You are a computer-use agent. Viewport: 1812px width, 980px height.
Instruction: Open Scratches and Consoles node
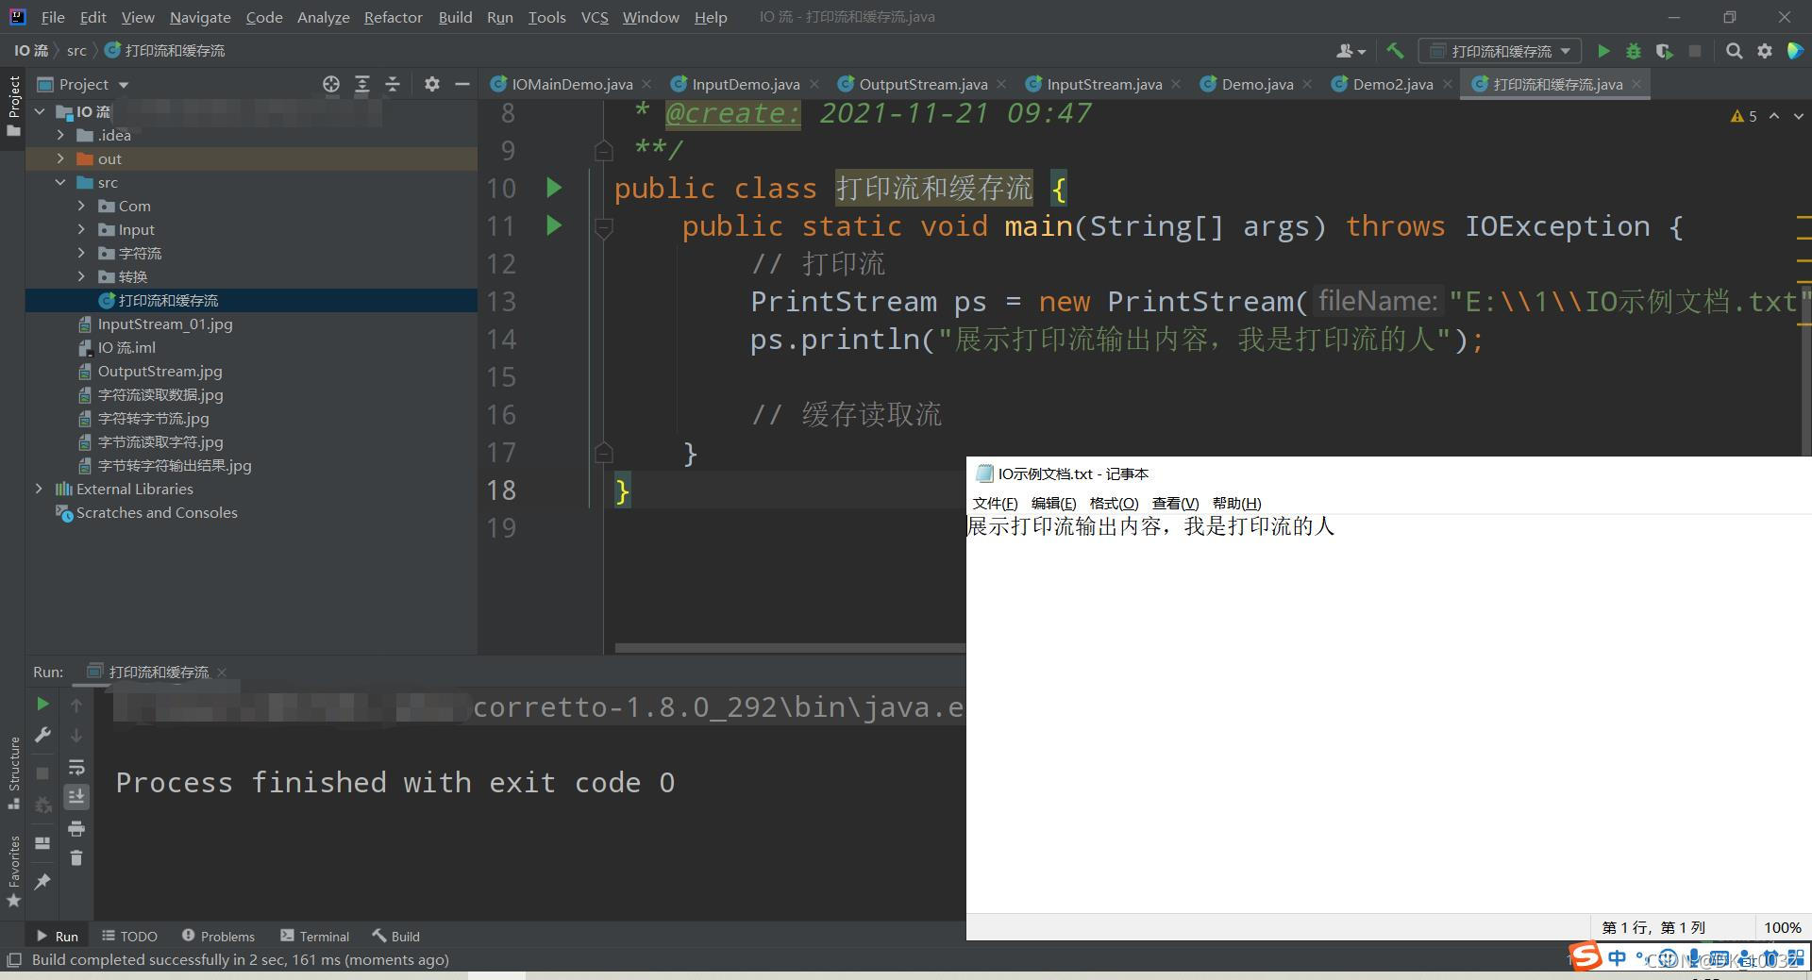tap(157, 512)
